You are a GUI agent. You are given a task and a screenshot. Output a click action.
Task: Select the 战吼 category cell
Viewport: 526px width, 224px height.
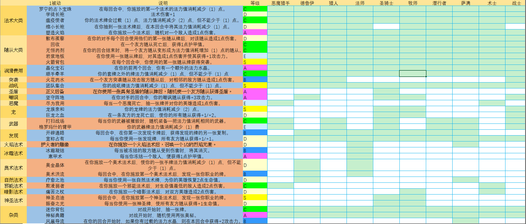(x=14, y=86)
